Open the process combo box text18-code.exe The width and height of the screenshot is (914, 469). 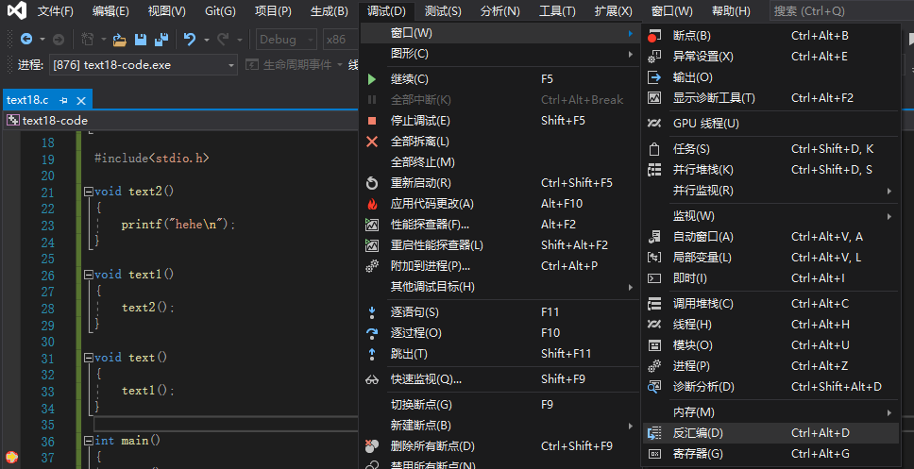pos(144,65)
